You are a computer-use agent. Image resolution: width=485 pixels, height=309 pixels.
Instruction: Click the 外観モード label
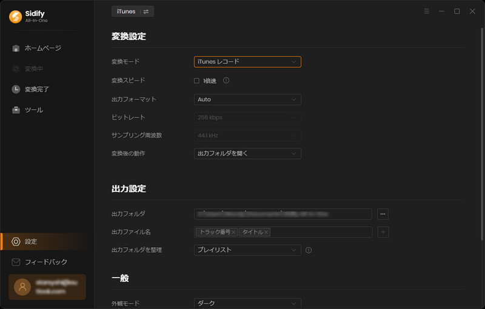125,304
